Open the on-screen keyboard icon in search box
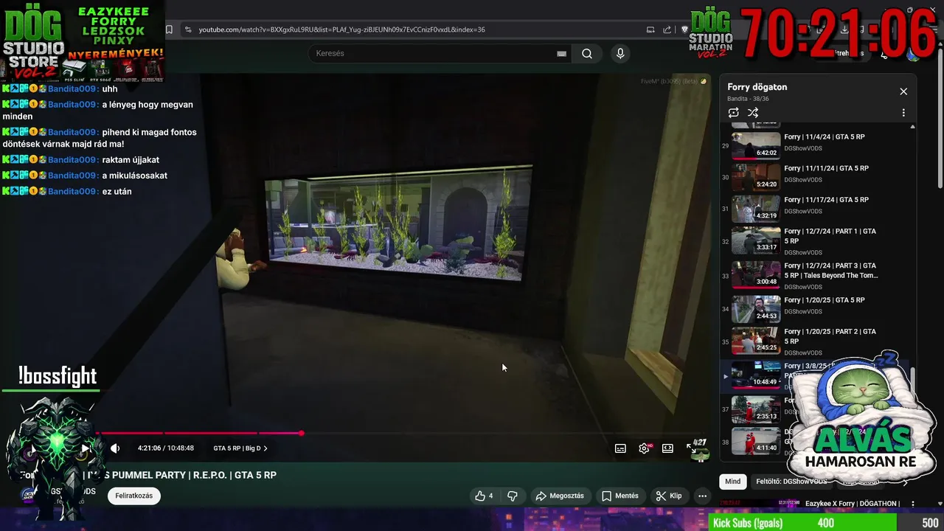 [x=561, y=53]
